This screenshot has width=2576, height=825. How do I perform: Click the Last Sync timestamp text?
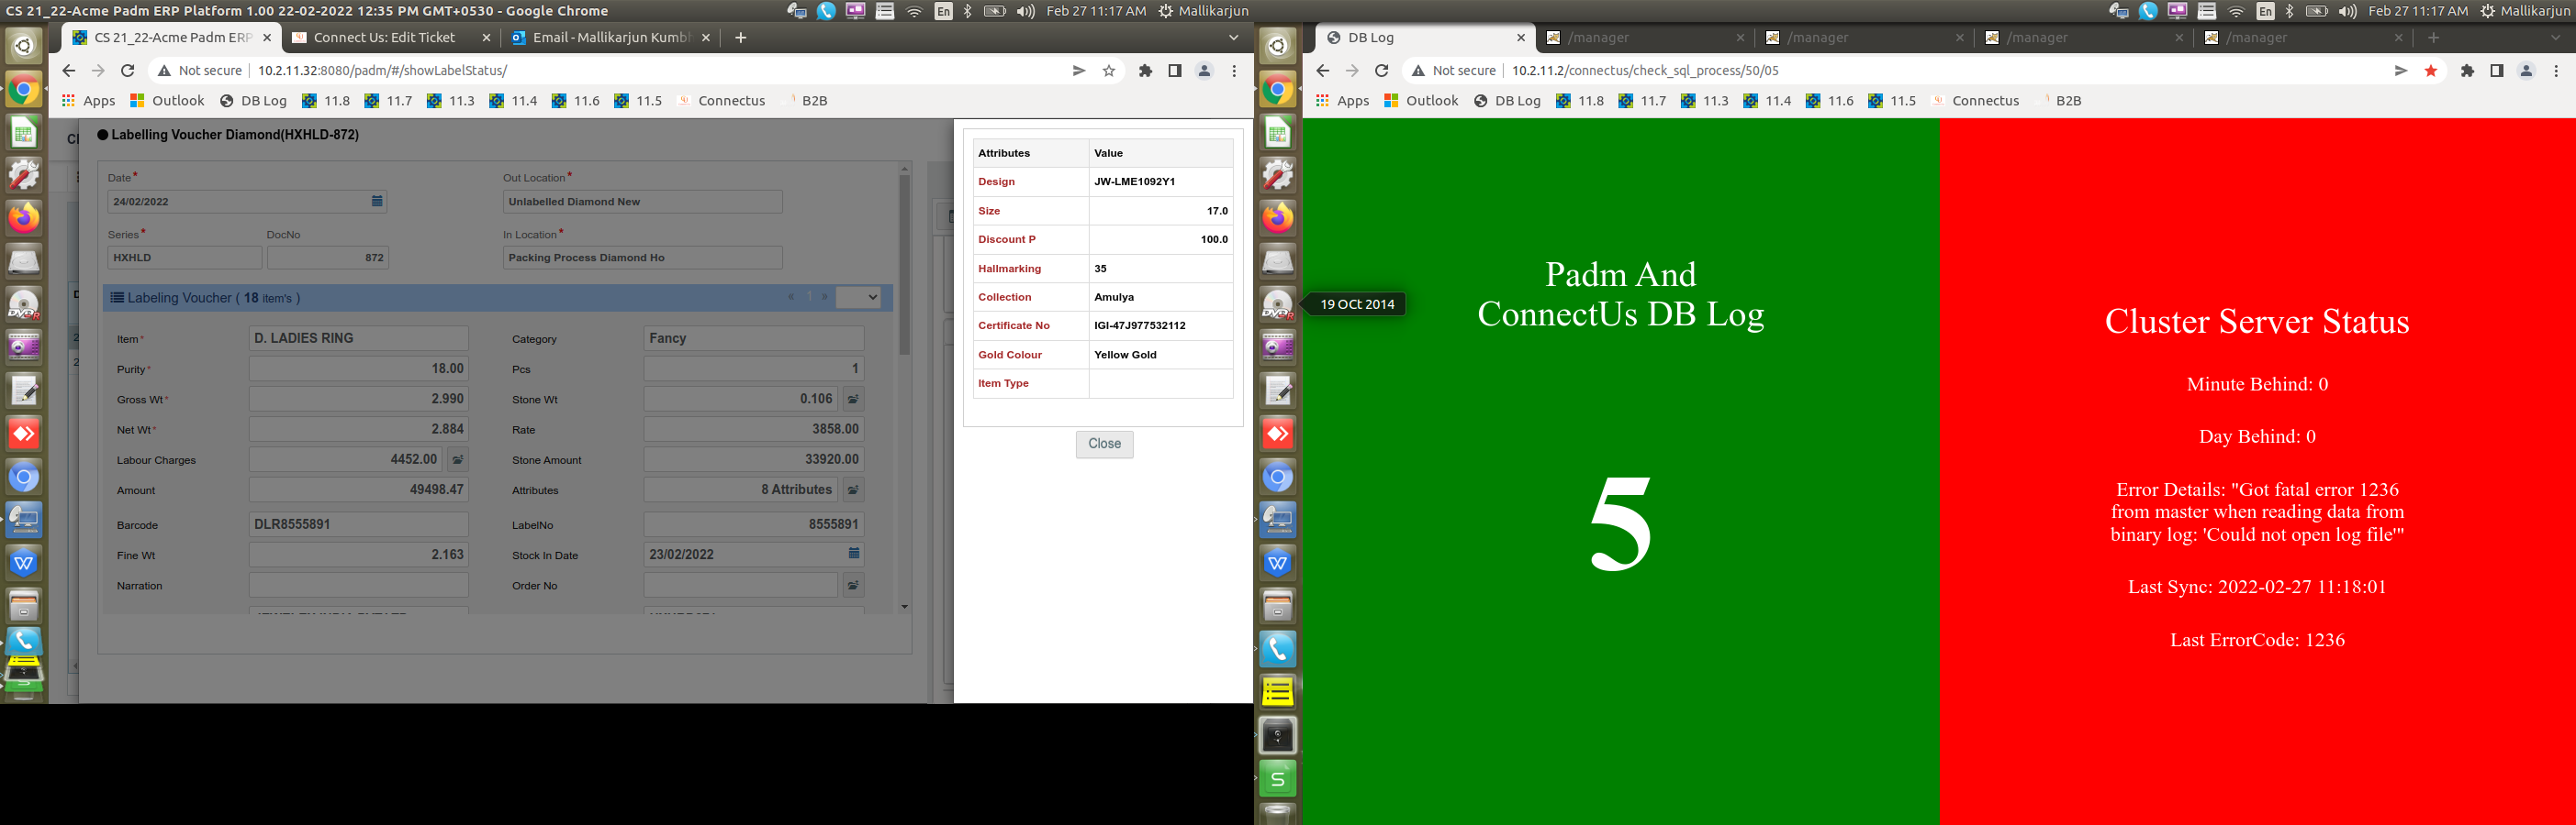click(2257, 588)
